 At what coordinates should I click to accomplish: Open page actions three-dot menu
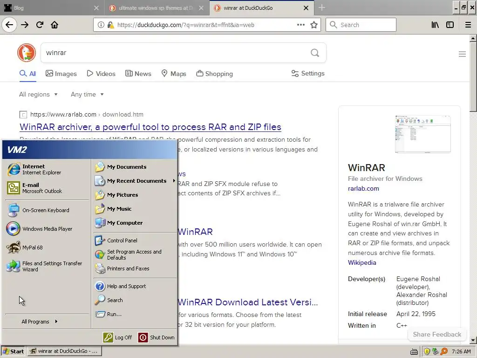pyautogui.click(x=301, y=25)
